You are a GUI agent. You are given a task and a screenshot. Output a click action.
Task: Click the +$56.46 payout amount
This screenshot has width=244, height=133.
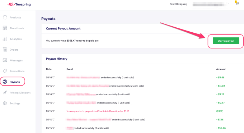pos(221,128)
